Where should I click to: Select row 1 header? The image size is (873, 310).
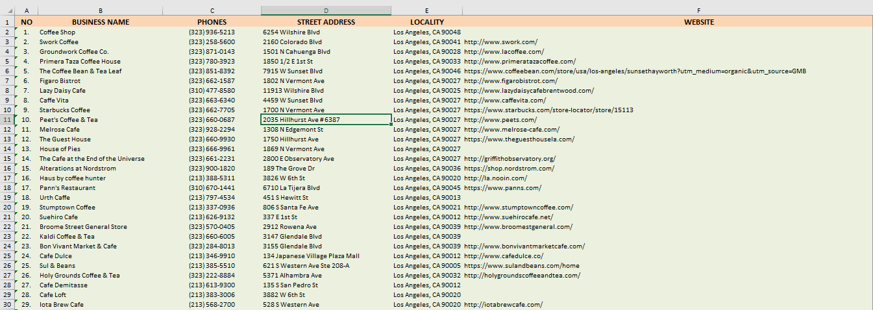point(7,22)
